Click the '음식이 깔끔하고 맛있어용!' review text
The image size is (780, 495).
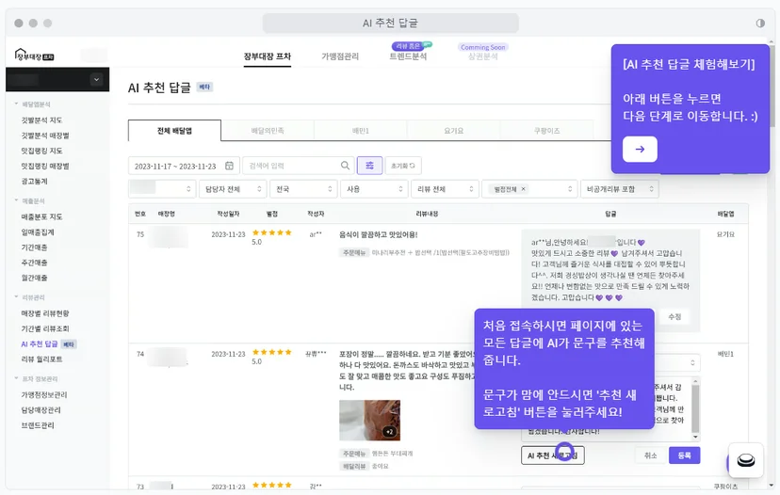378,234
